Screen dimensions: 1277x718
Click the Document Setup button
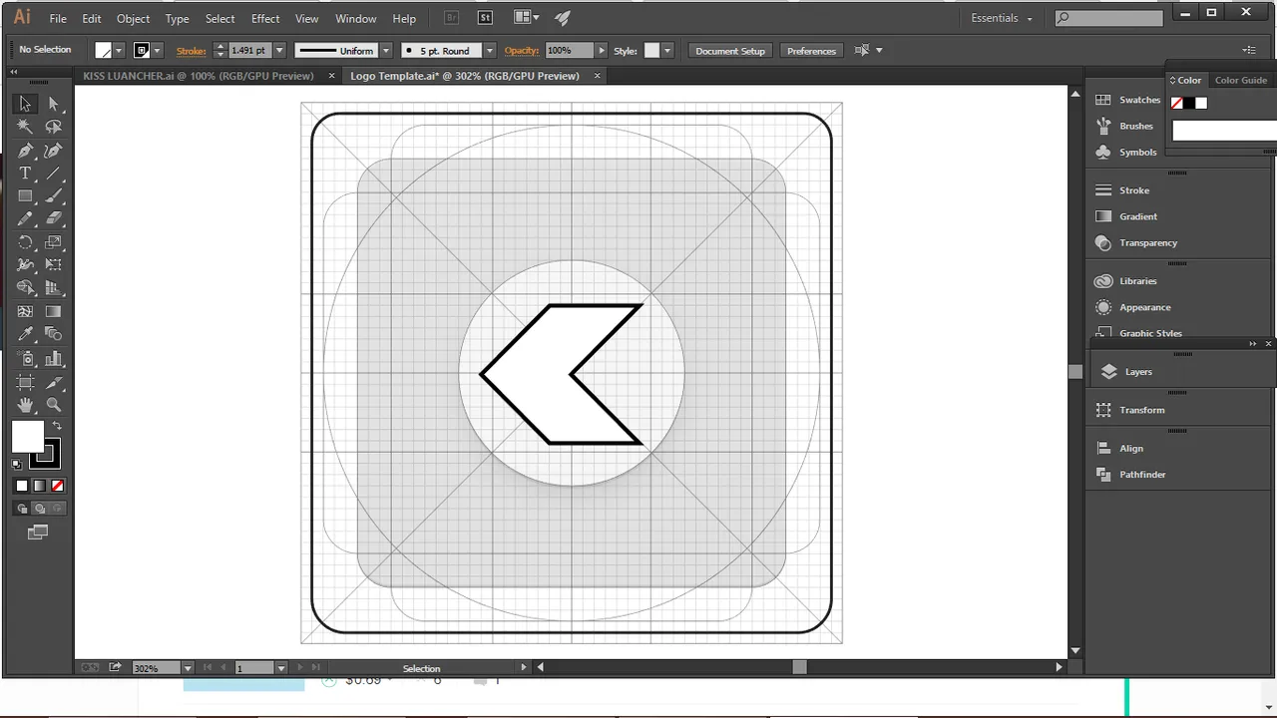730,51
